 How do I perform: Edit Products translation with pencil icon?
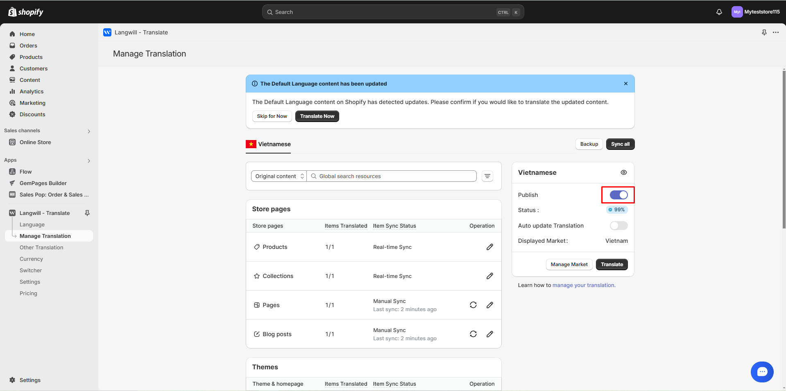(x=490, y=247)
